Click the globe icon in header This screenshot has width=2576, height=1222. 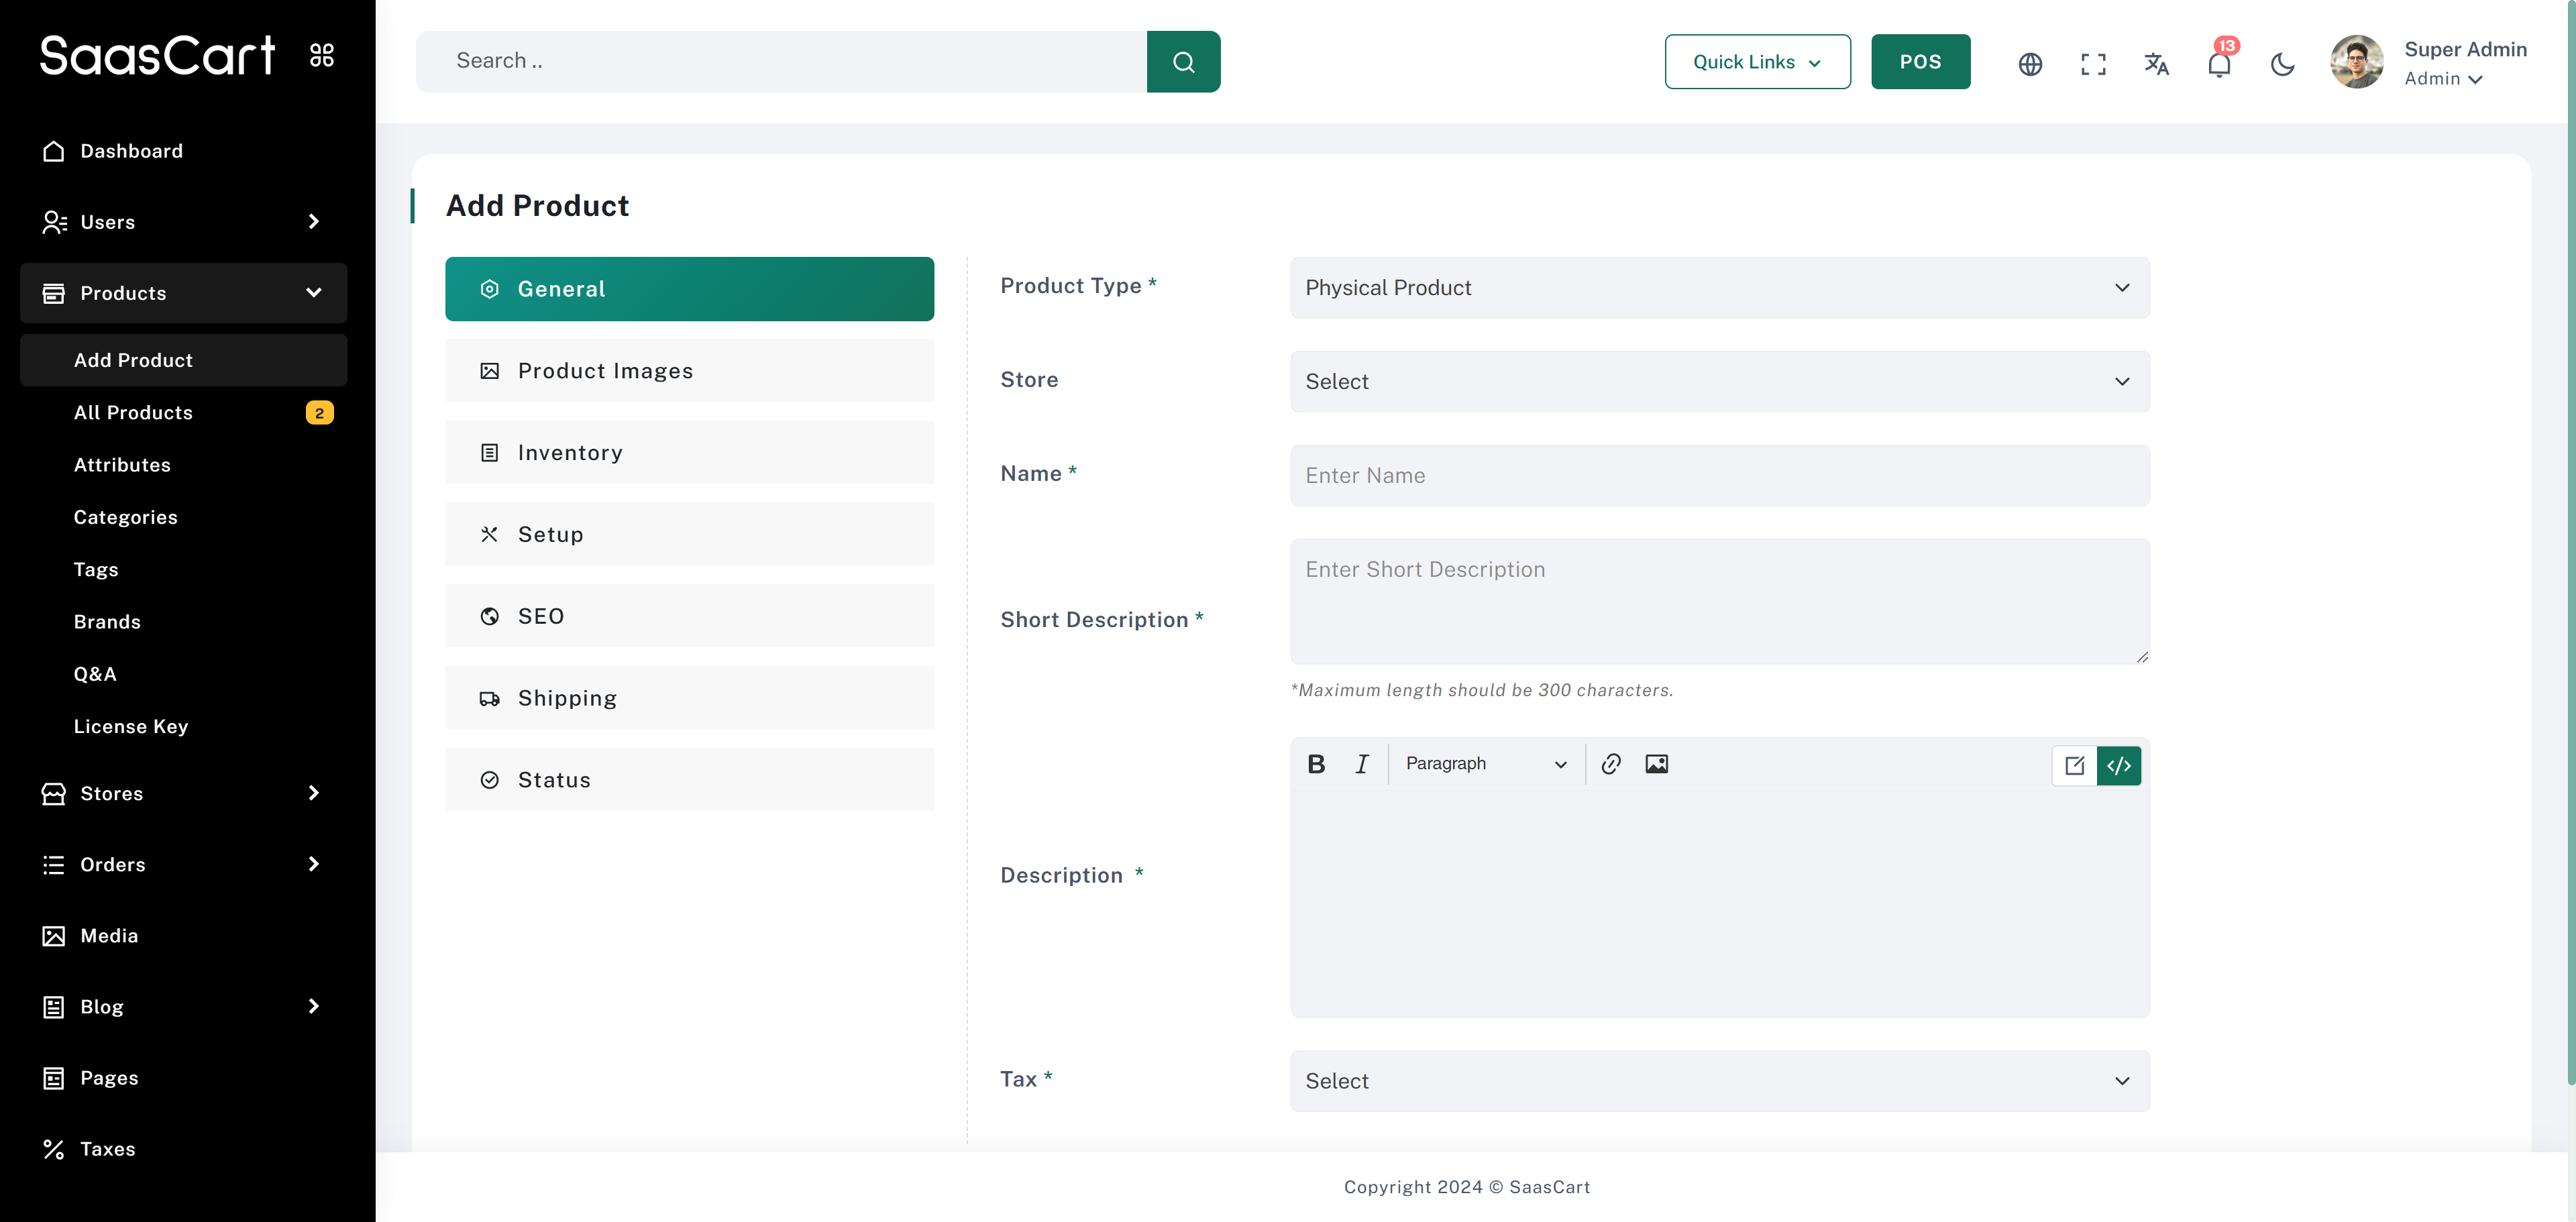pyautogui.click(x=2030, y=64)
